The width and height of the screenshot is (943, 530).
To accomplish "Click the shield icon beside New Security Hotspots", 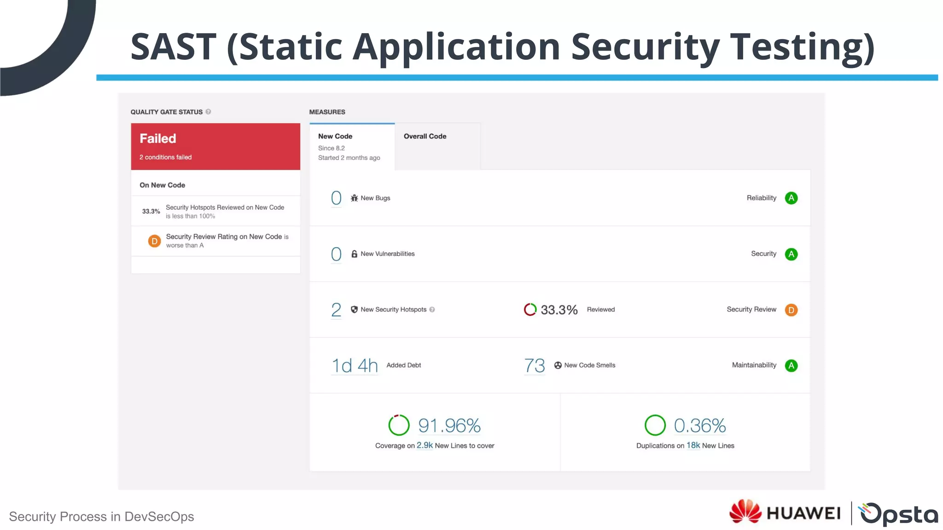I will pyautogui.click(x=354, y=310).
